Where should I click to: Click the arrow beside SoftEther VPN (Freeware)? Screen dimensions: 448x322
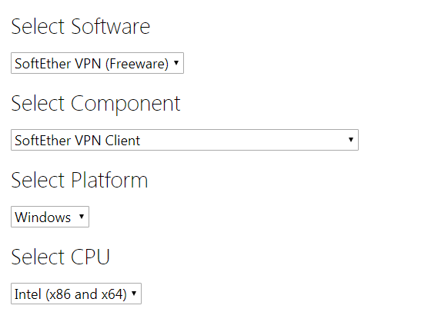[176, 62]
